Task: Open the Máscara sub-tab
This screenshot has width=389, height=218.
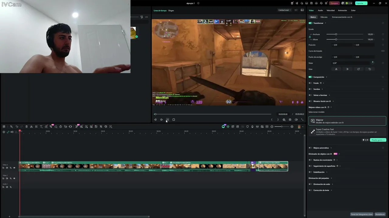Action: 324,17
